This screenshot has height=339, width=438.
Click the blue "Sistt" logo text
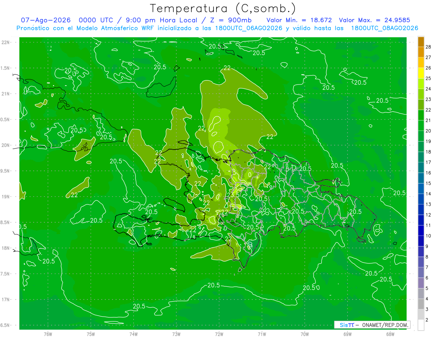(x=347, y=325)
